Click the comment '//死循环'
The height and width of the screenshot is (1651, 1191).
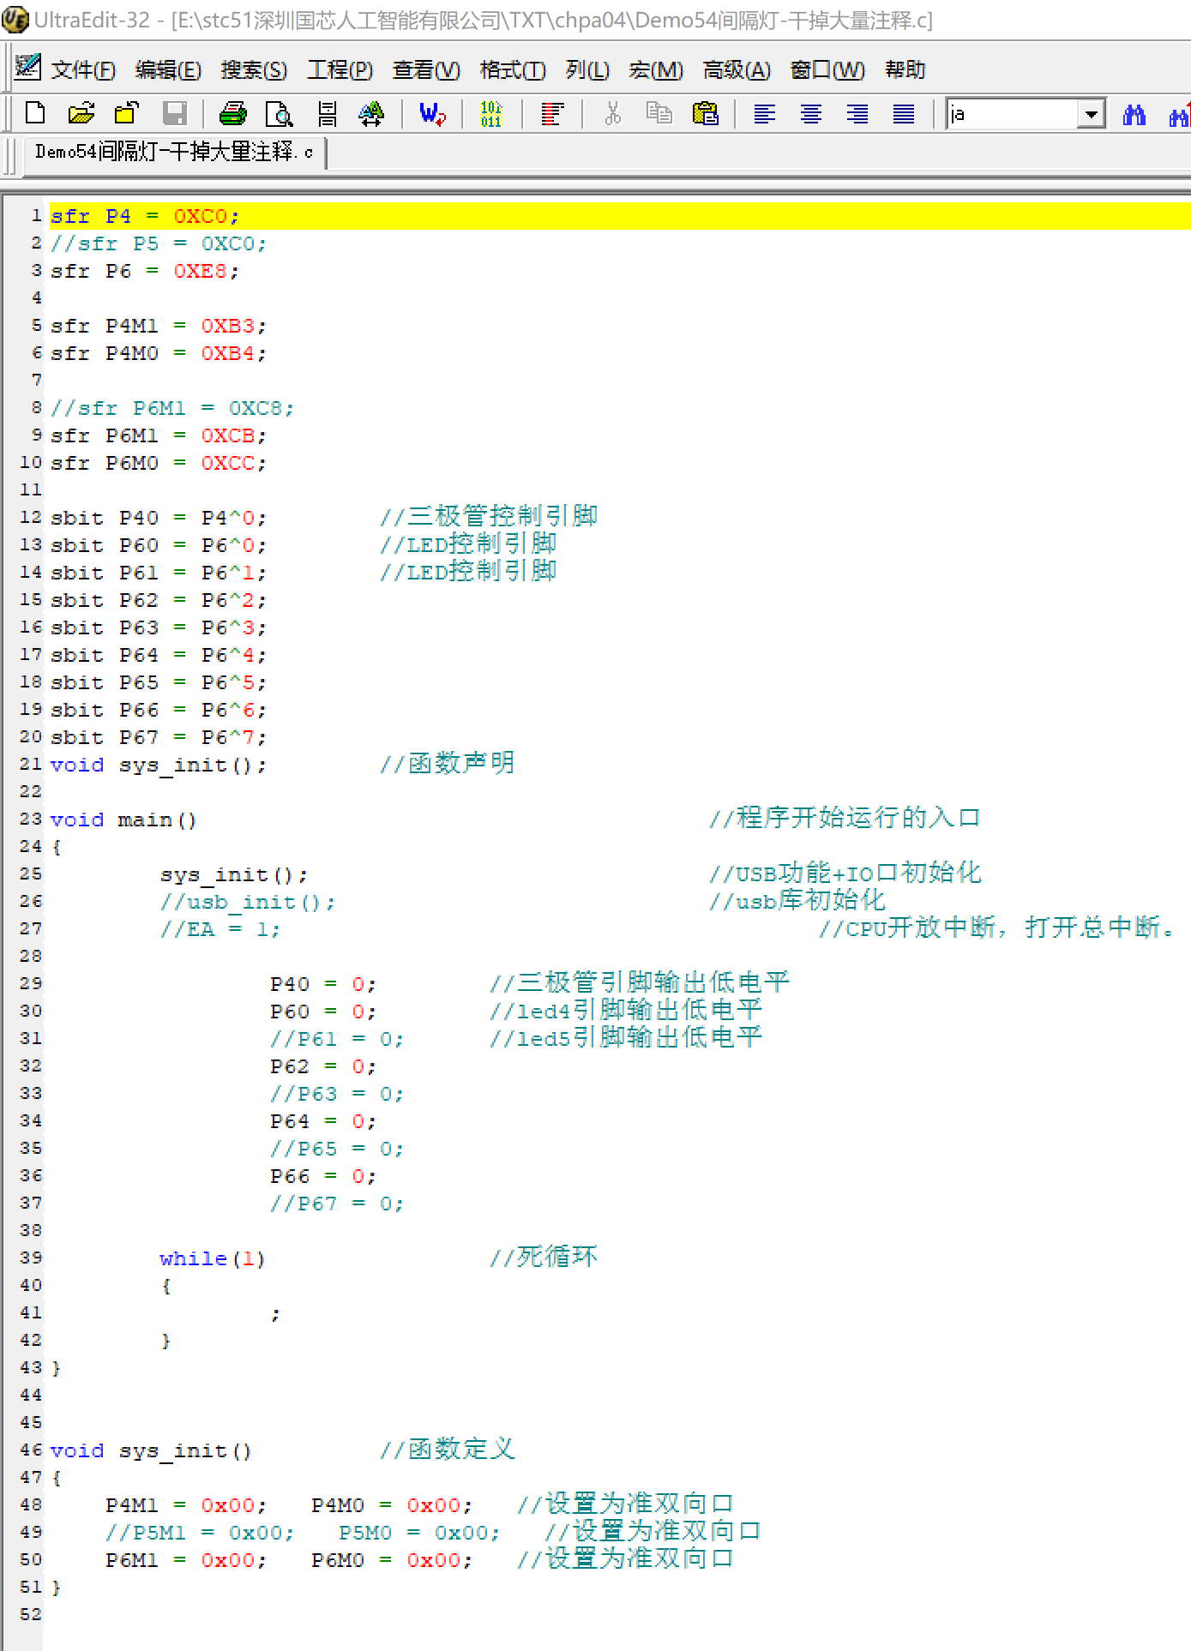point(544,1257)
